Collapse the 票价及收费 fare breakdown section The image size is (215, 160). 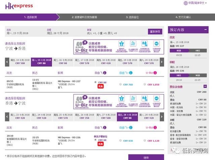click(x=205, y=86)
